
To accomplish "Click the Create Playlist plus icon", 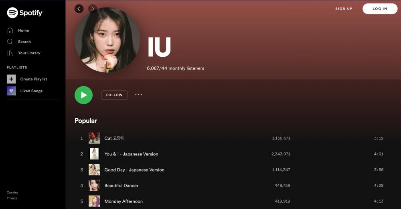I will pyautogui.click(x=11, y=79).
